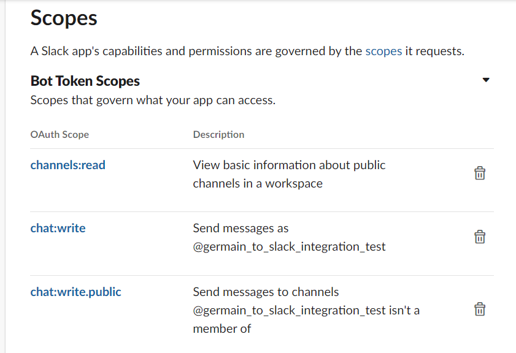Open the scopes documentation link
The width and height of the screenshot is (516, 353).
383,51
